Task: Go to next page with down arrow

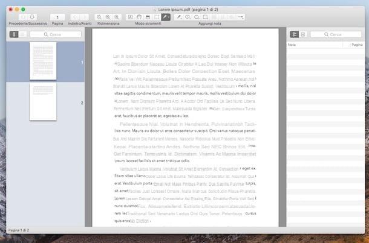Action: tap(32, 17)
